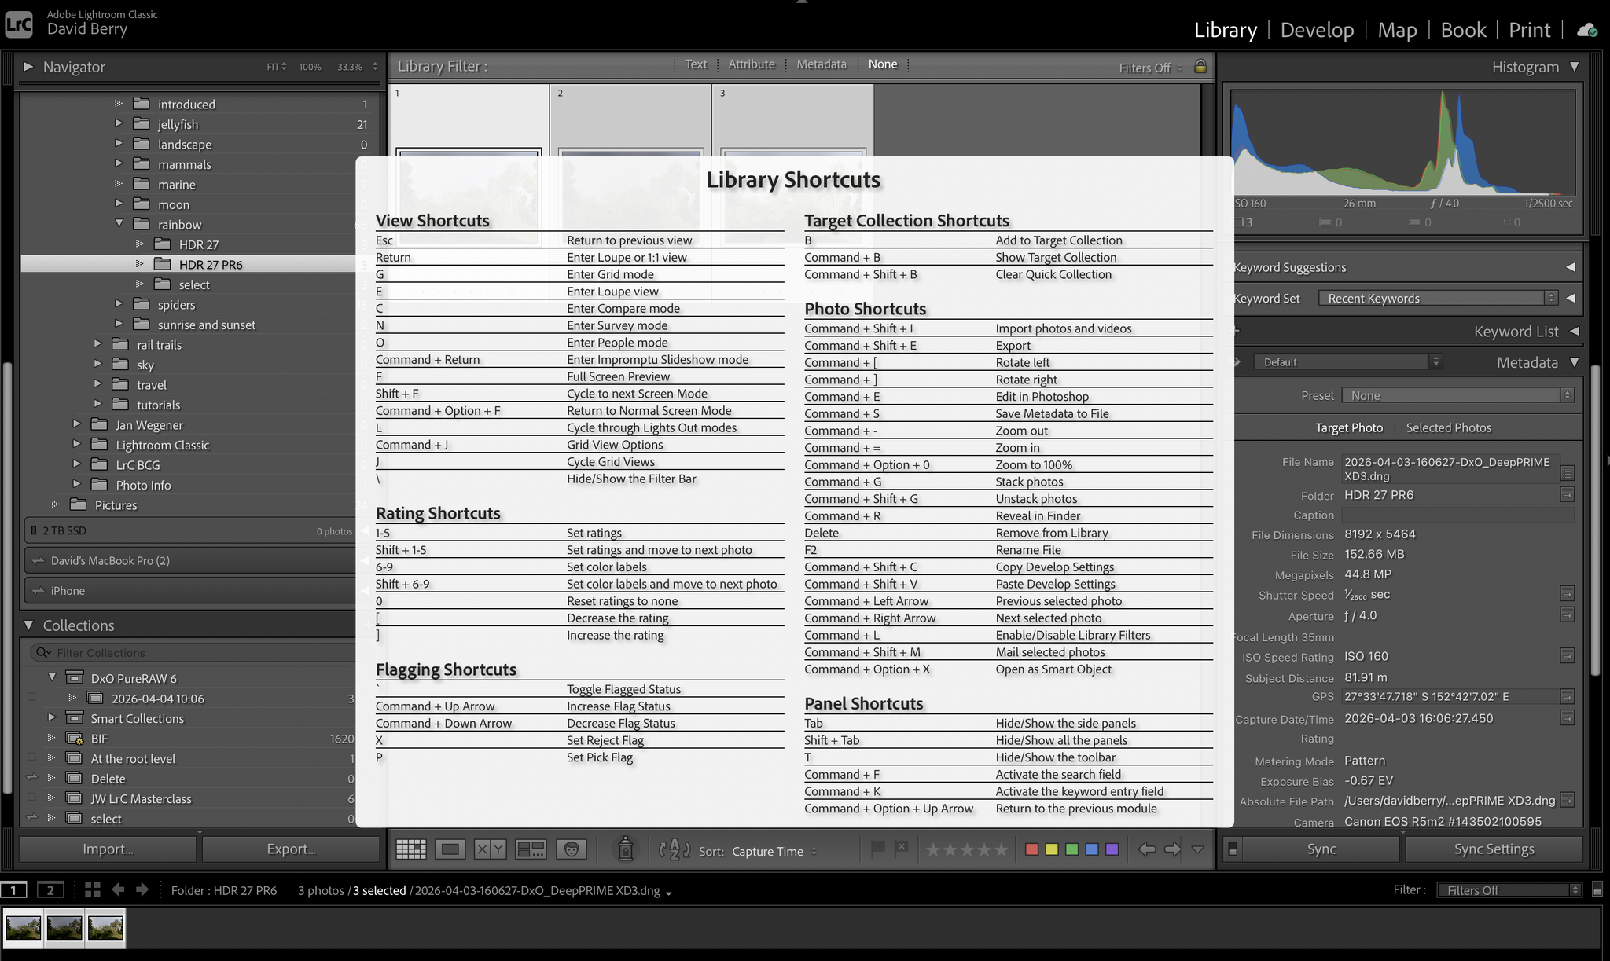Open the secondary display with the 2 icon
Image resolution: width=1610 pixels, height=961 pixels.
pos(50,889)
